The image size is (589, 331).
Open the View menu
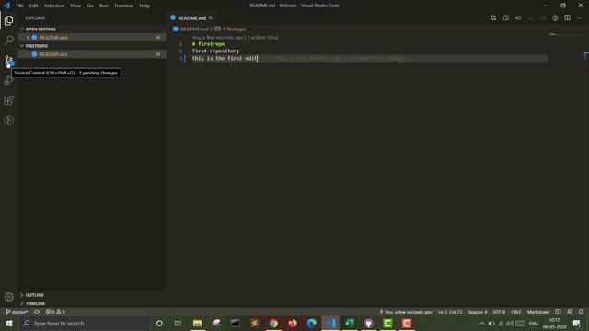tap(75, 6)
